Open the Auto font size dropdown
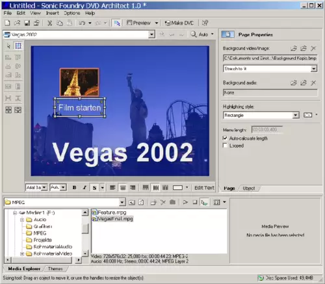 (x=63, y=187)
